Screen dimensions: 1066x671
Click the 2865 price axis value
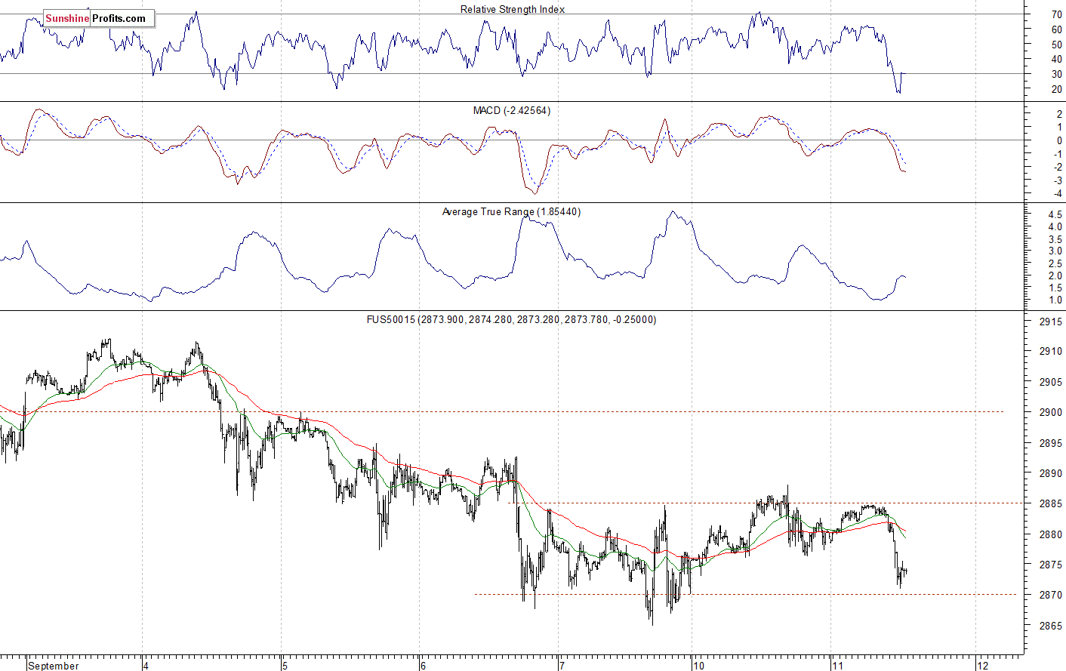point(1051,626)
